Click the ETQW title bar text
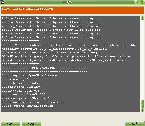Viewport: 145px width, 126px height. [68, 2]
